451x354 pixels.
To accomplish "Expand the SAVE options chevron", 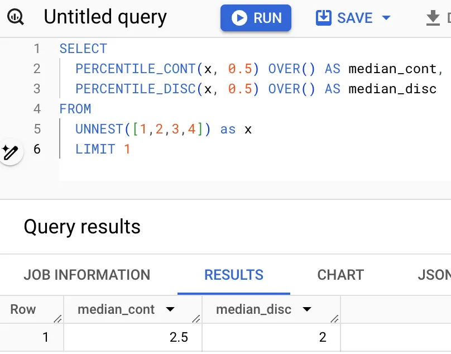I will 386,17.
